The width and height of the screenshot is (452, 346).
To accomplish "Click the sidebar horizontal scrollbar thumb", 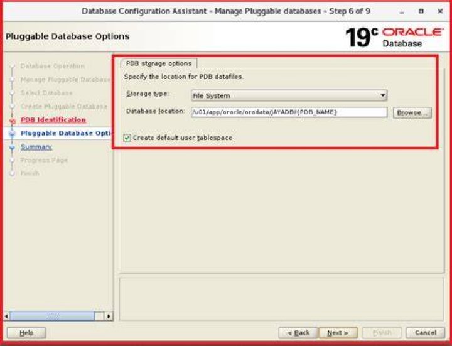I will tap(53, 316).
